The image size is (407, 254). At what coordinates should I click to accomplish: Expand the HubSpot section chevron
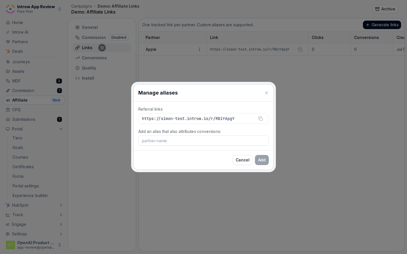tap(61, 205)
